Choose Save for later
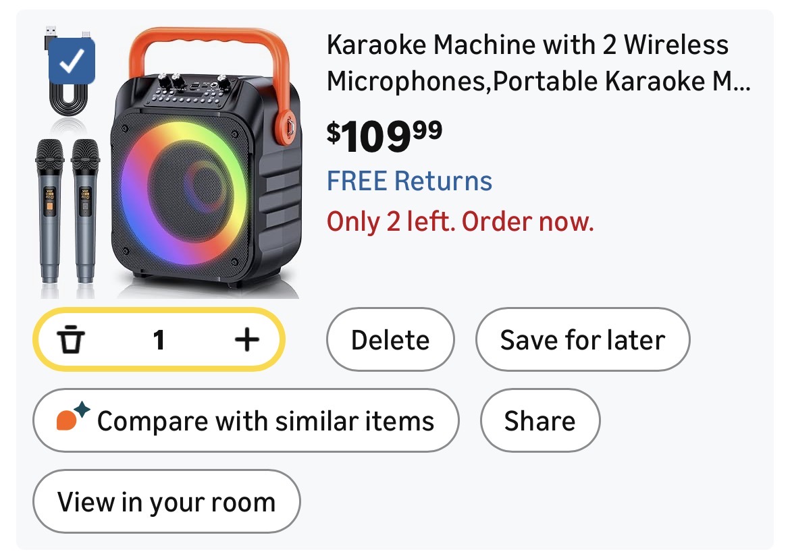Image resolution: width=790 pixels, height=558 pixels. pyautogui.click(x=582, y=340)
